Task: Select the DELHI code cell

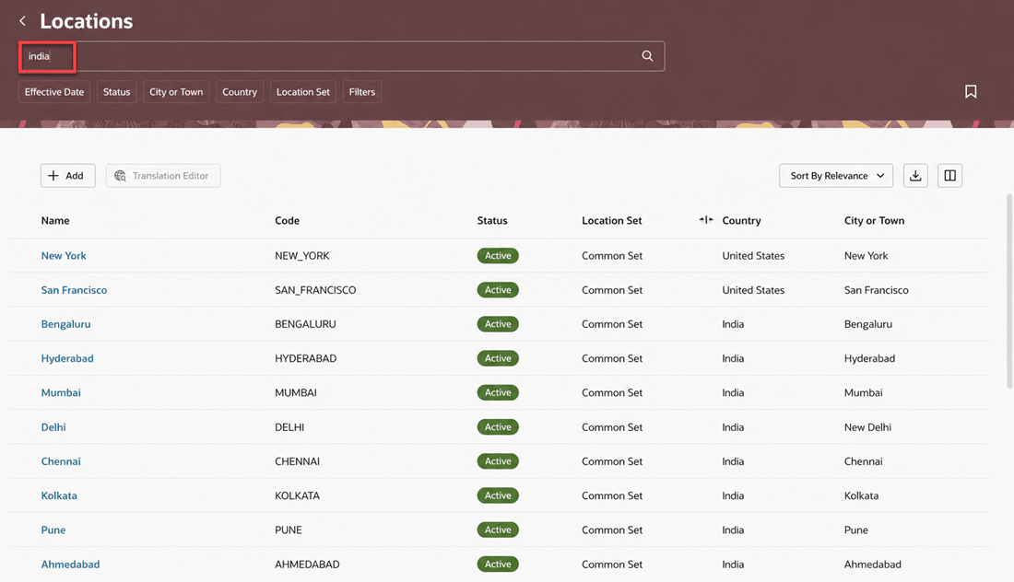Action: point(289,427)
